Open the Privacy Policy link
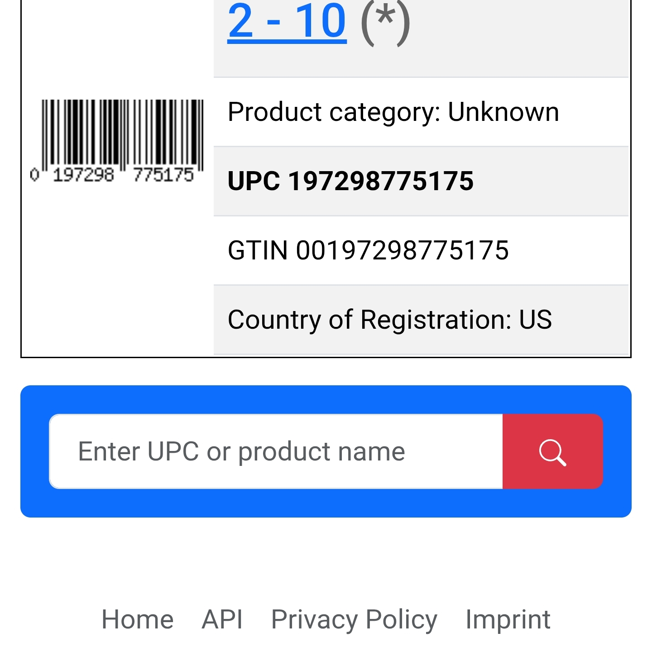Image resolution: width=652 pixels, height=652 pixels. (354, 619)
